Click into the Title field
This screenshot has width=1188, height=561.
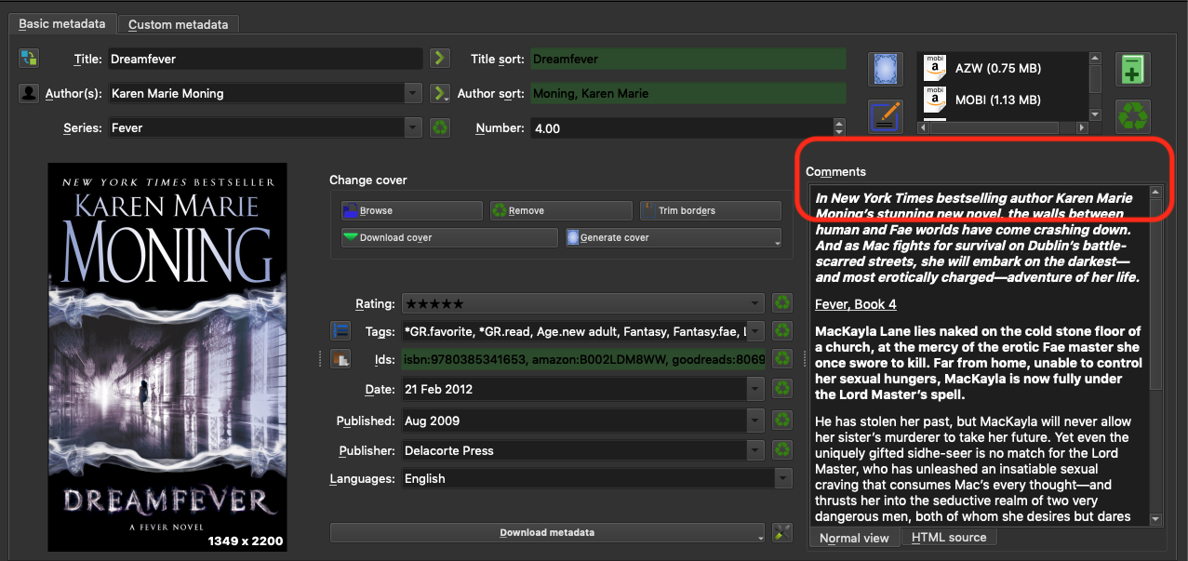[x=265, y=59]
